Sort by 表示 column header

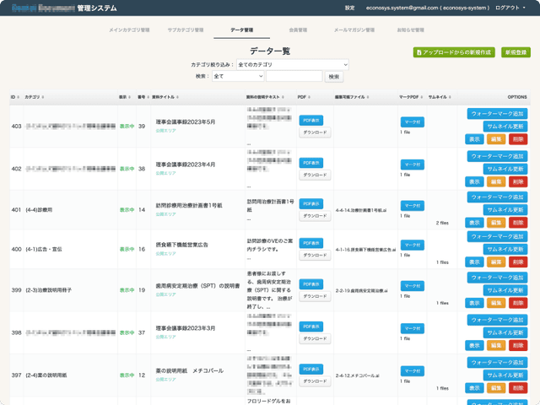click(125, 97)
